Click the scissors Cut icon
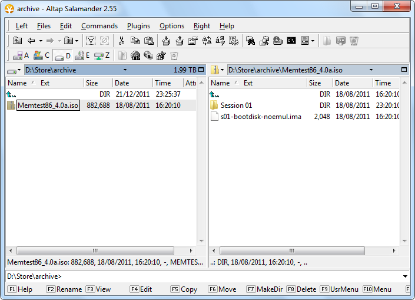 [x=121, y=41]
